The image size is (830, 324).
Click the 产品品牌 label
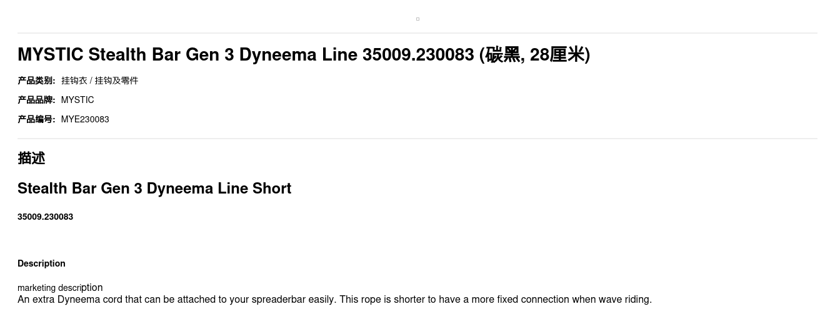tap(36, 100)
